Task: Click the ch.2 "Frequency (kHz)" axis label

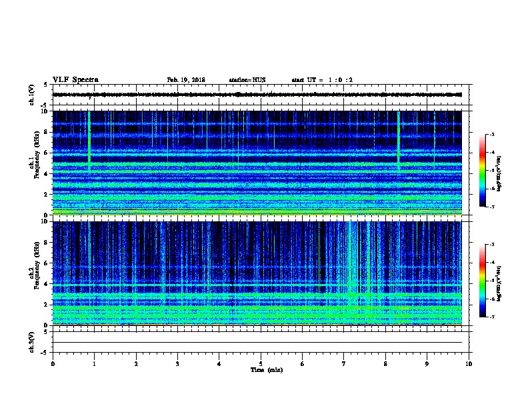Action: tap(37, 265)
